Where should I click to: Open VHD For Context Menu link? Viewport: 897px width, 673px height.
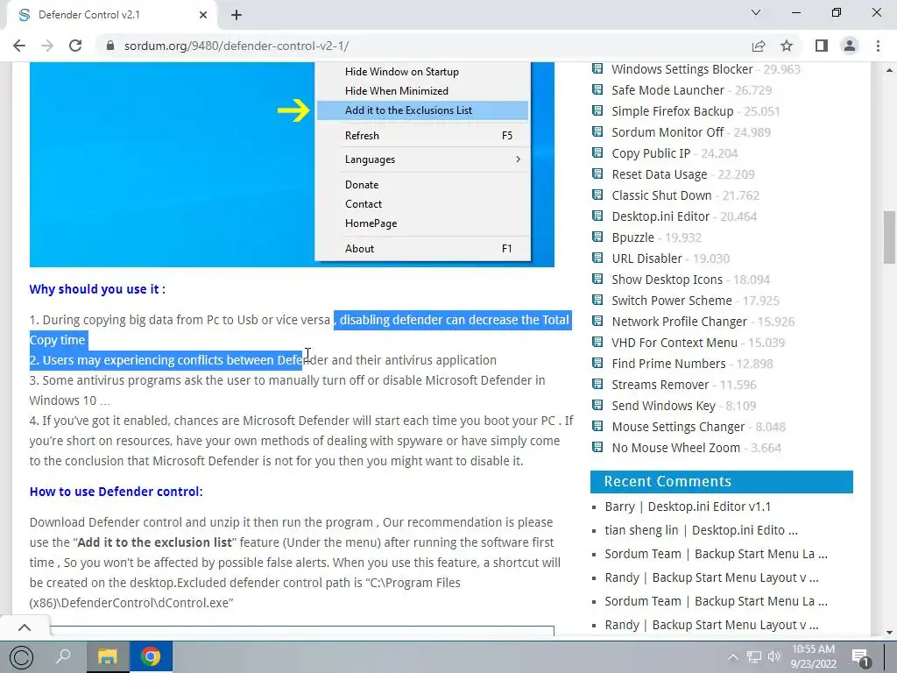[x=675, y=343]
